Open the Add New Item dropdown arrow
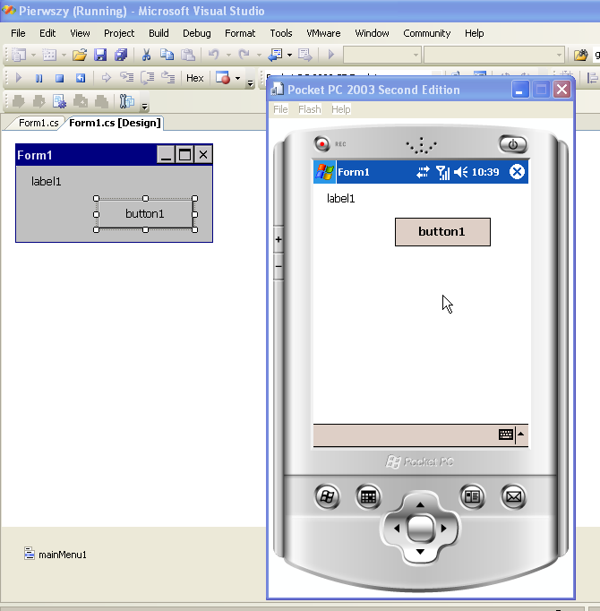Image resolution: width=600 pixels, height=611 pixels. [64, 55]
